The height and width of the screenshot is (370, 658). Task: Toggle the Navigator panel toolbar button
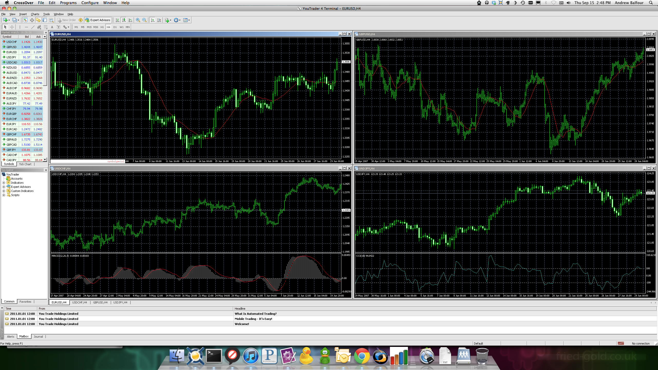coord(38,20)
